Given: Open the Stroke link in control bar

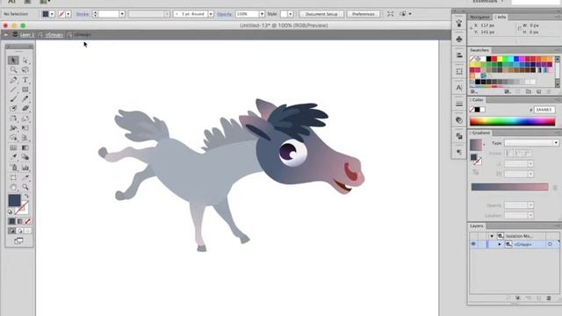Looking at the screenshot, I should [x=83, y=14].
